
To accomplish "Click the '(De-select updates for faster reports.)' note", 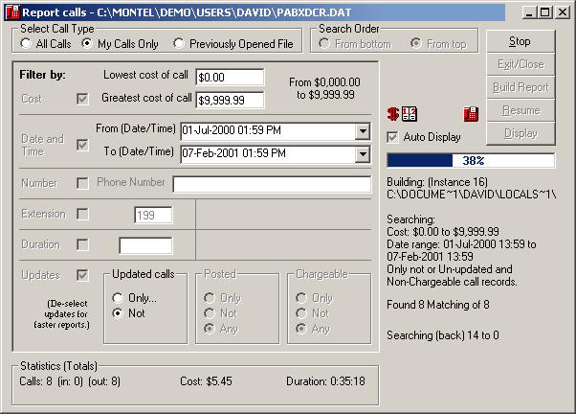I will coord(61,314).
